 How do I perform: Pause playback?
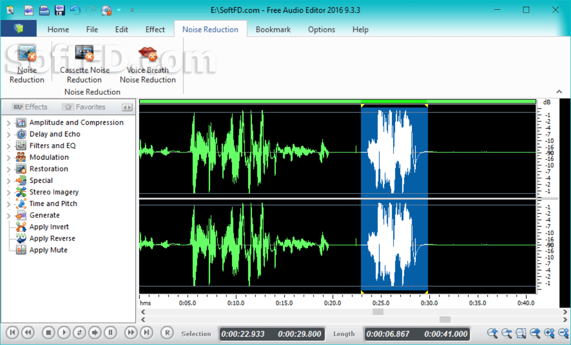110,332
